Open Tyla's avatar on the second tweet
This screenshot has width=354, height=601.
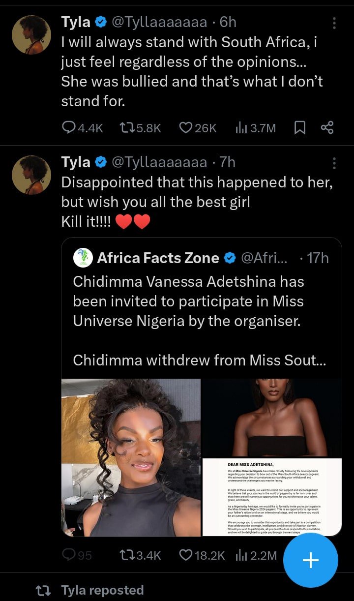32,175
